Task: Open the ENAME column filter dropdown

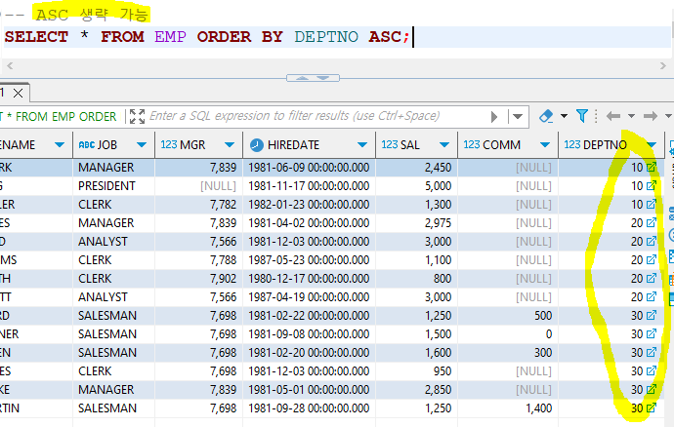Action: point(60,145)
